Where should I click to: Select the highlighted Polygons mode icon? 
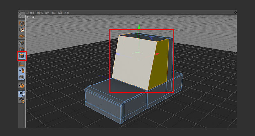22,56
